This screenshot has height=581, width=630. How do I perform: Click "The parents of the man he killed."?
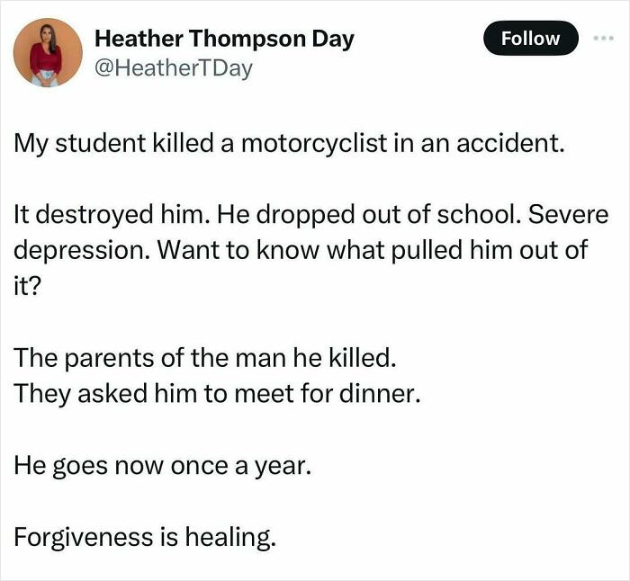pos(205,357)
